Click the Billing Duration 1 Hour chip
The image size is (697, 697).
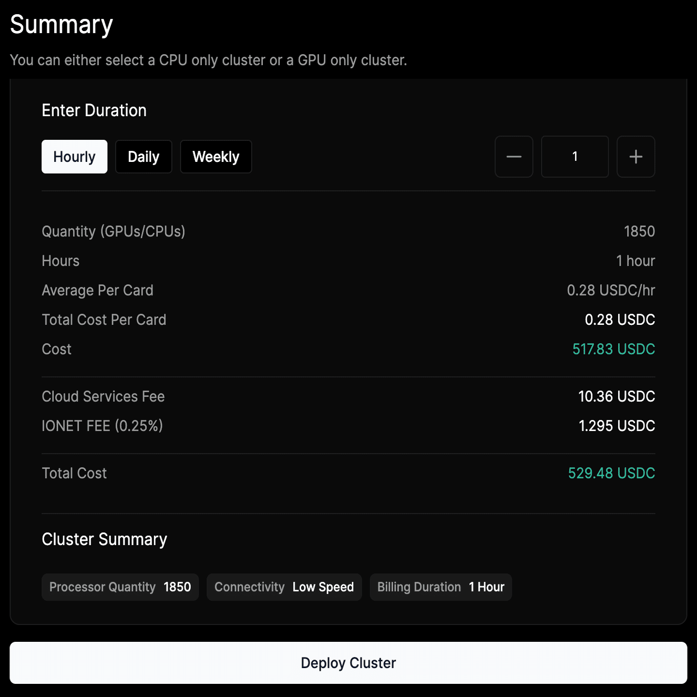[x=440, y=587]
